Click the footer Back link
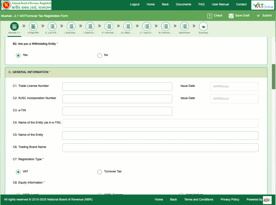276x205 pixels. [x=173, y=199]
